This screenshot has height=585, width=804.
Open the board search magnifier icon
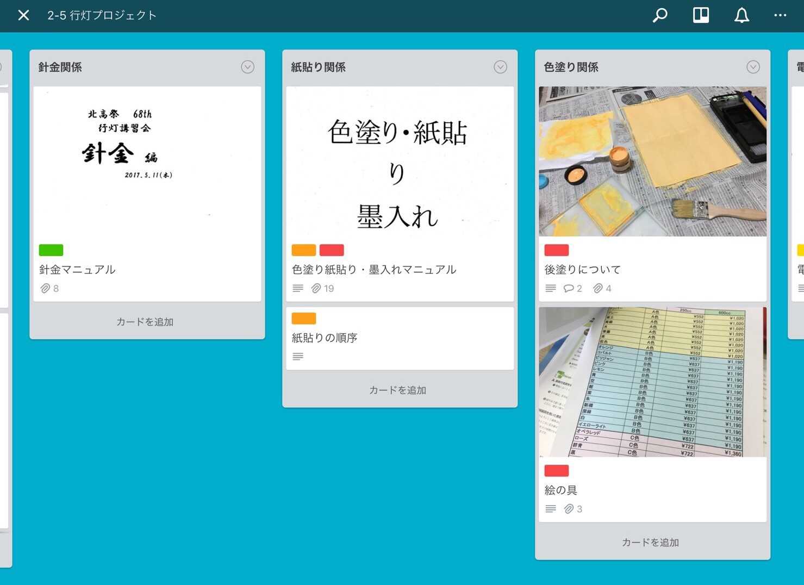(660, 15)
